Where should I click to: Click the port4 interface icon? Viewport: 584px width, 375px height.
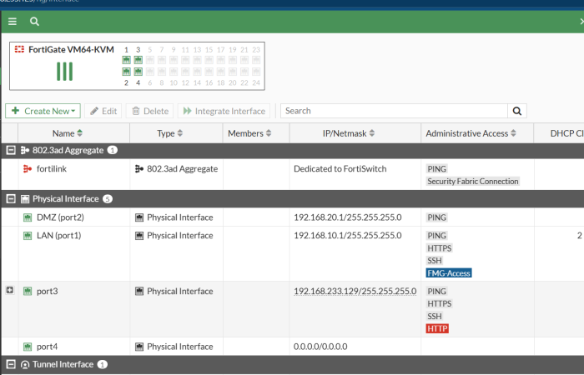[28, 347]
